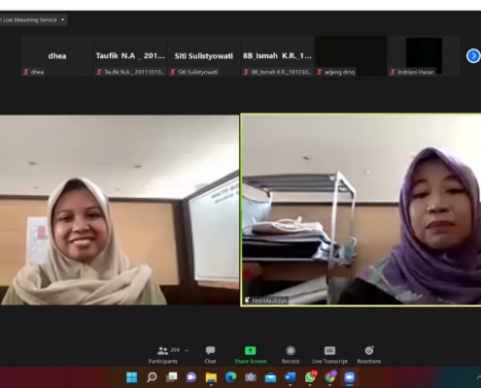Screen dimensions: 481x388
Task: Open taskbar Search
Action: click(152, 377)
